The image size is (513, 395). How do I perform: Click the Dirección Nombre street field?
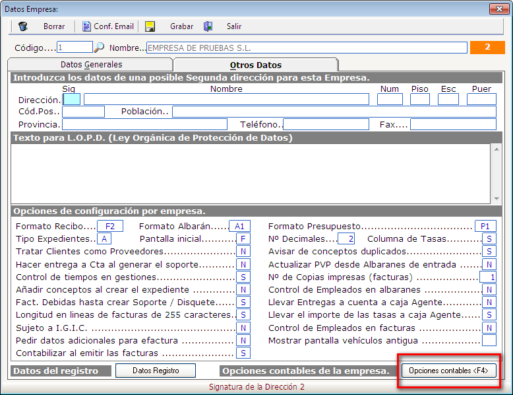click(x=226, y=99)
